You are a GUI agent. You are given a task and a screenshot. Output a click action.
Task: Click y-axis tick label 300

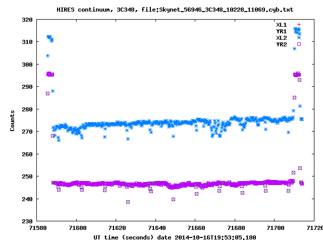click(27, 65)
